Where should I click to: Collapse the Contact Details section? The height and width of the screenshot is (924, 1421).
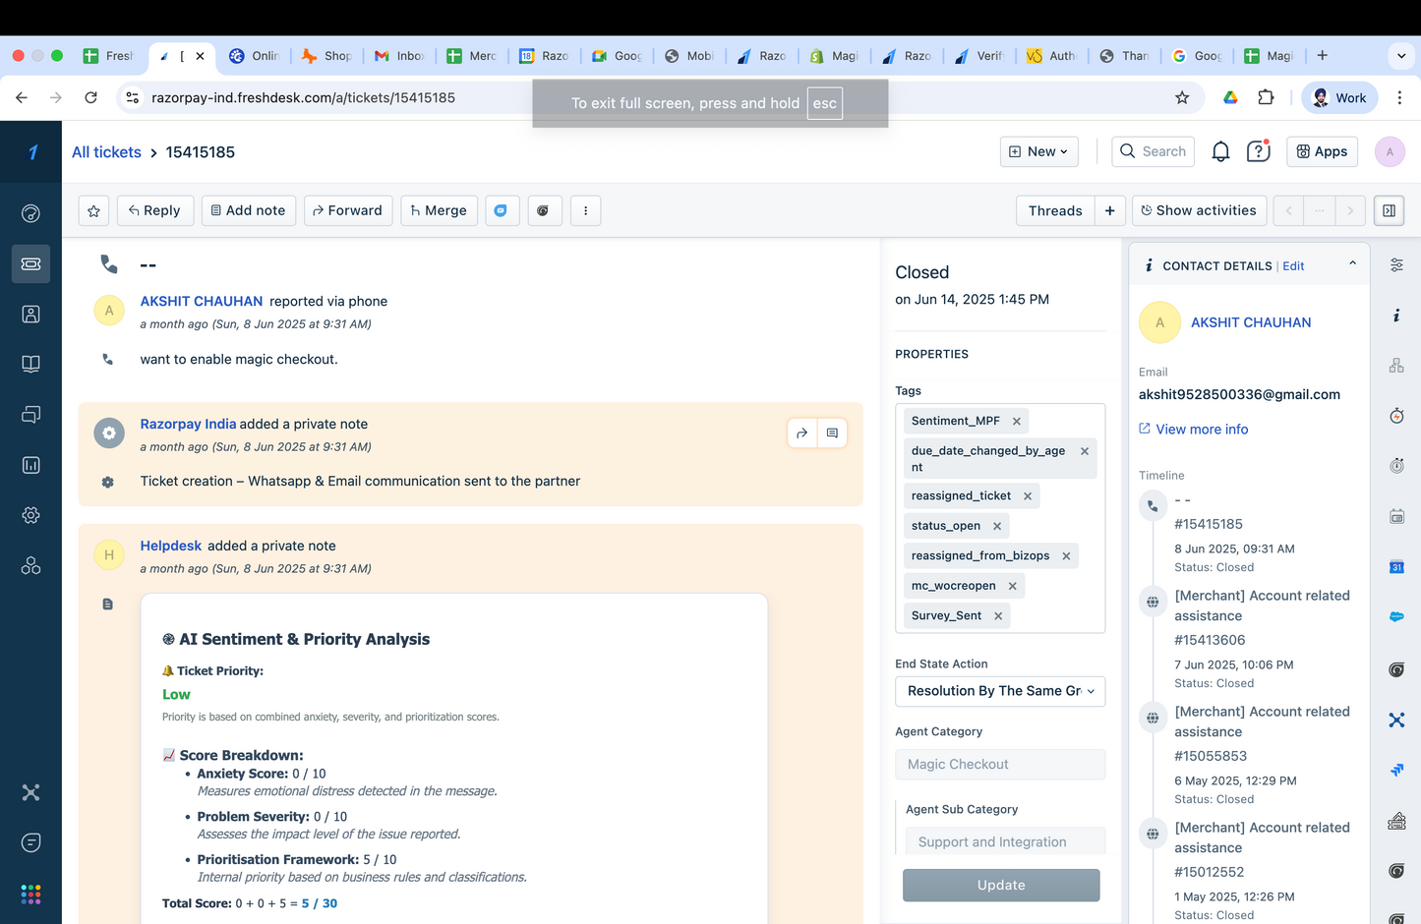[x=1352, y=263]
